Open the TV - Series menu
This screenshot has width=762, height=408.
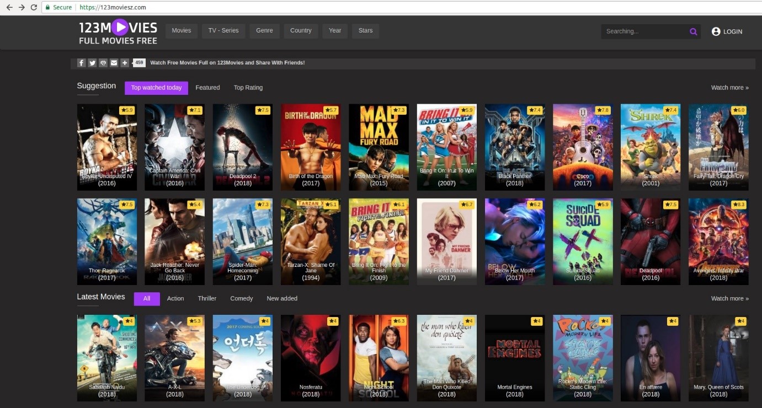223,31
